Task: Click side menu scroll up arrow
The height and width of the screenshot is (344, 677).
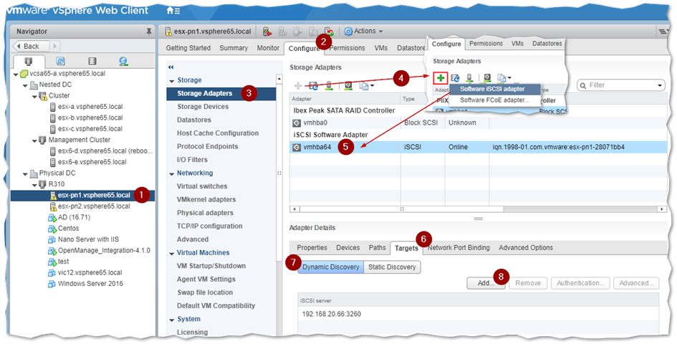Action: coord(279,79)
